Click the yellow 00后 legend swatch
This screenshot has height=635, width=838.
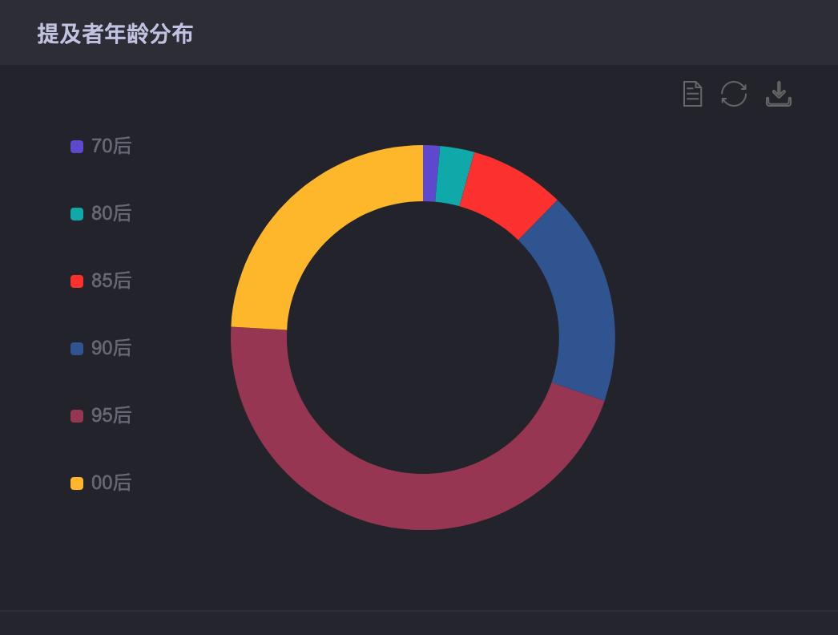click(x=77, y=483)
